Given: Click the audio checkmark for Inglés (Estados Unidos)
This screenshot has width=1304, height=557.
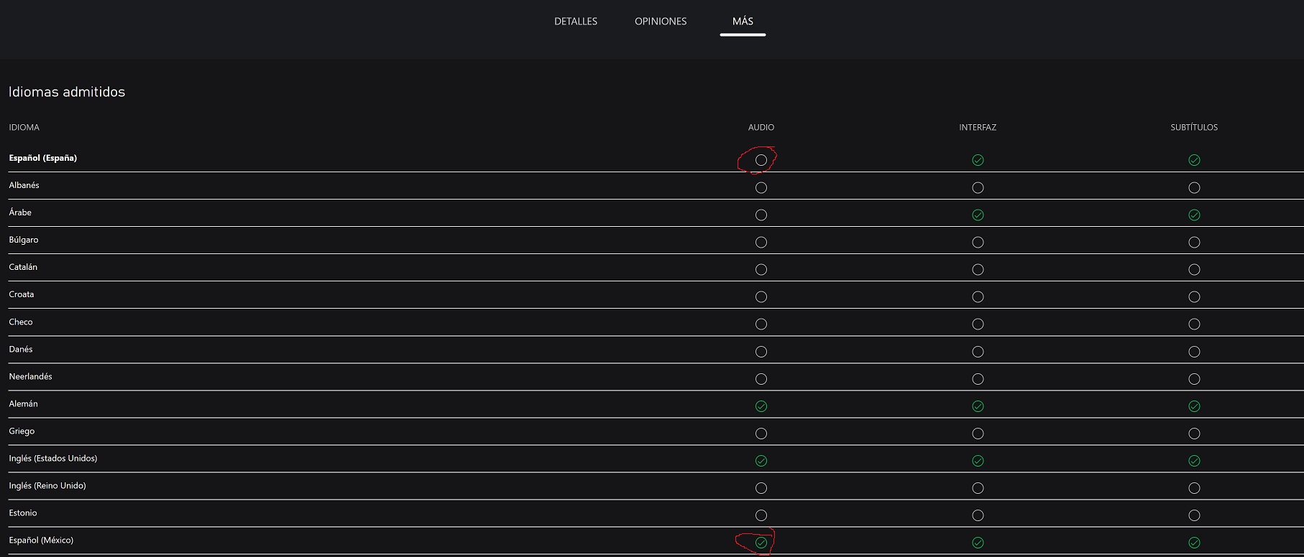Looking at the screenshot, I should 761,461.
